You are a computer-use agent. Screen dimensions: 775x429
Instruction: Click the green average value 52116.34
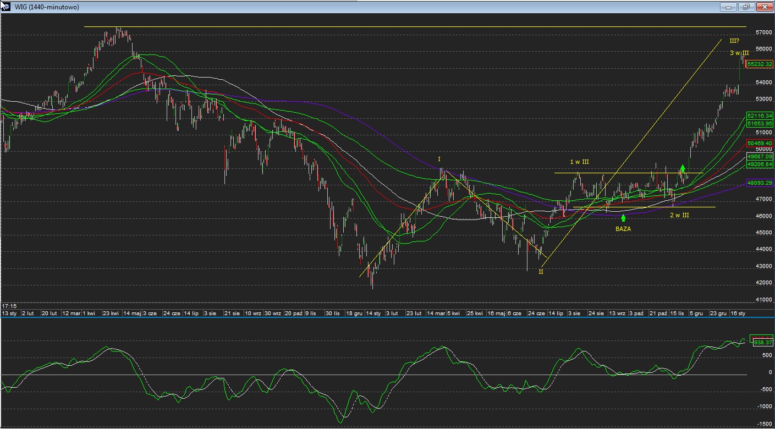[760, 116]
